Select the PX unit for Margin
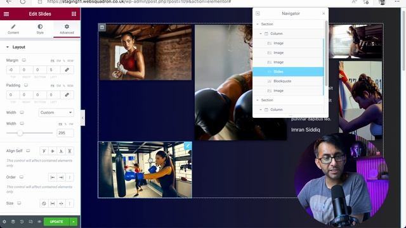406x228 pixels. 52,61
